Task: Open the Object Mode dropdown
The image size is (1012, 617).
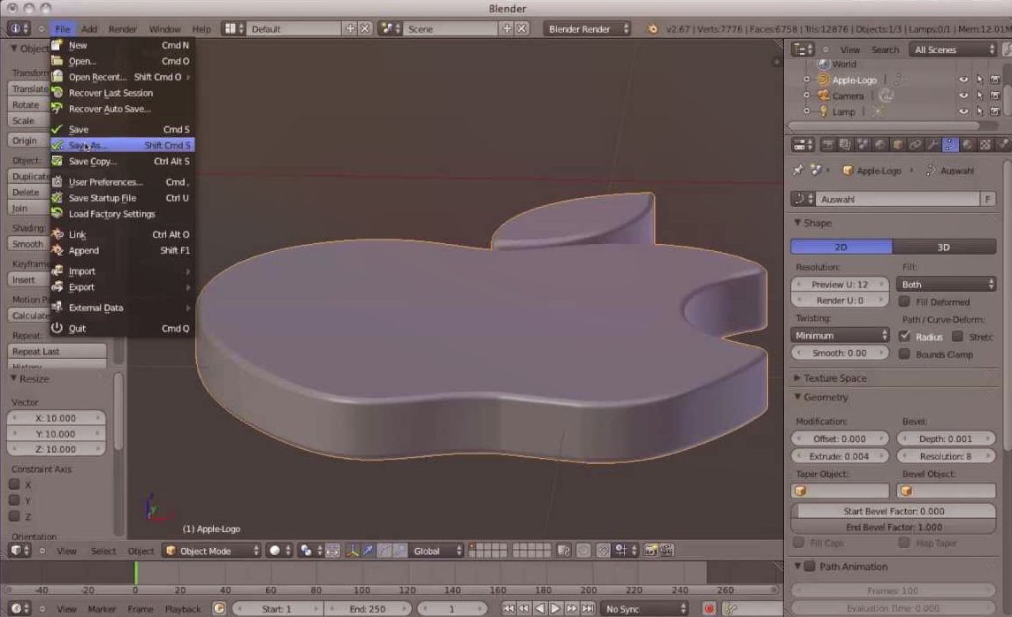Action: tap(211, 551)
